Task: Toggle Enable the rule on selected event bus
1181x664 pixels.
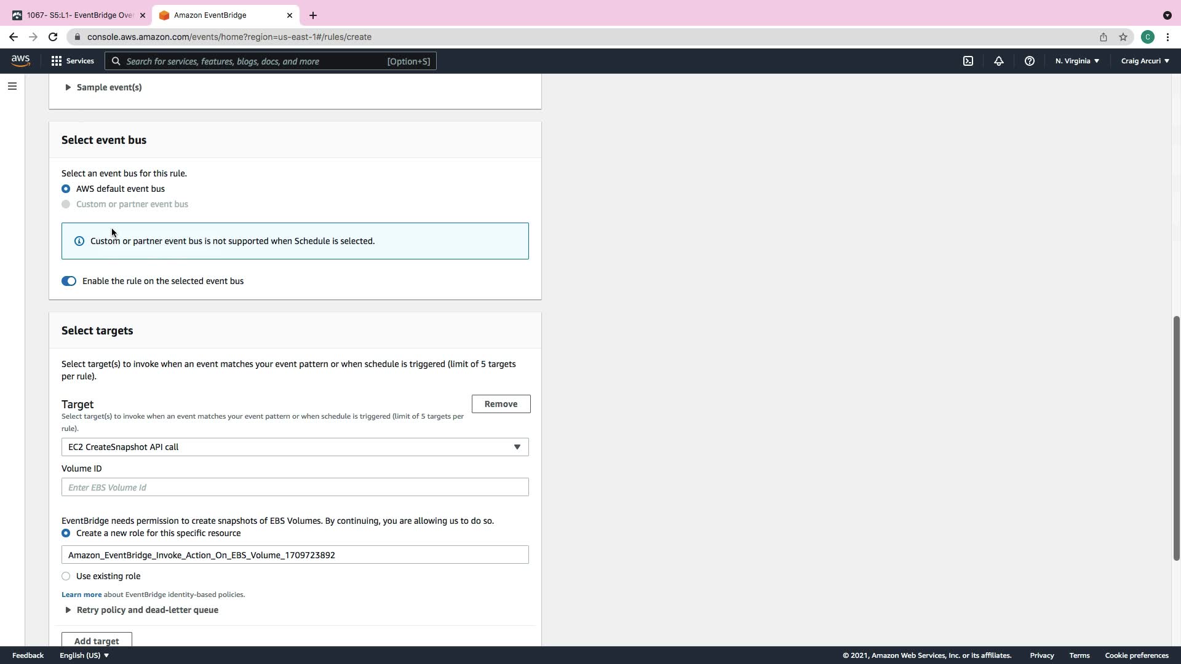Action: coord(69,281)
